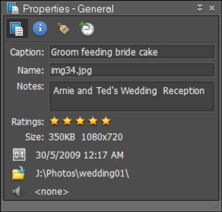222x212 pixels.
Task: Change date 30/5/2009 12:17 AM
Action: coord(79,155)
